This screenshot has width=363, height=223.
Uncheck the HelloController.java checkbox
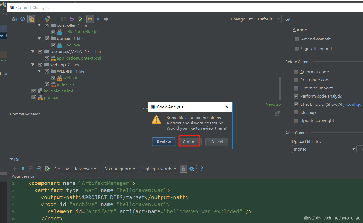(x=54, y=32)
